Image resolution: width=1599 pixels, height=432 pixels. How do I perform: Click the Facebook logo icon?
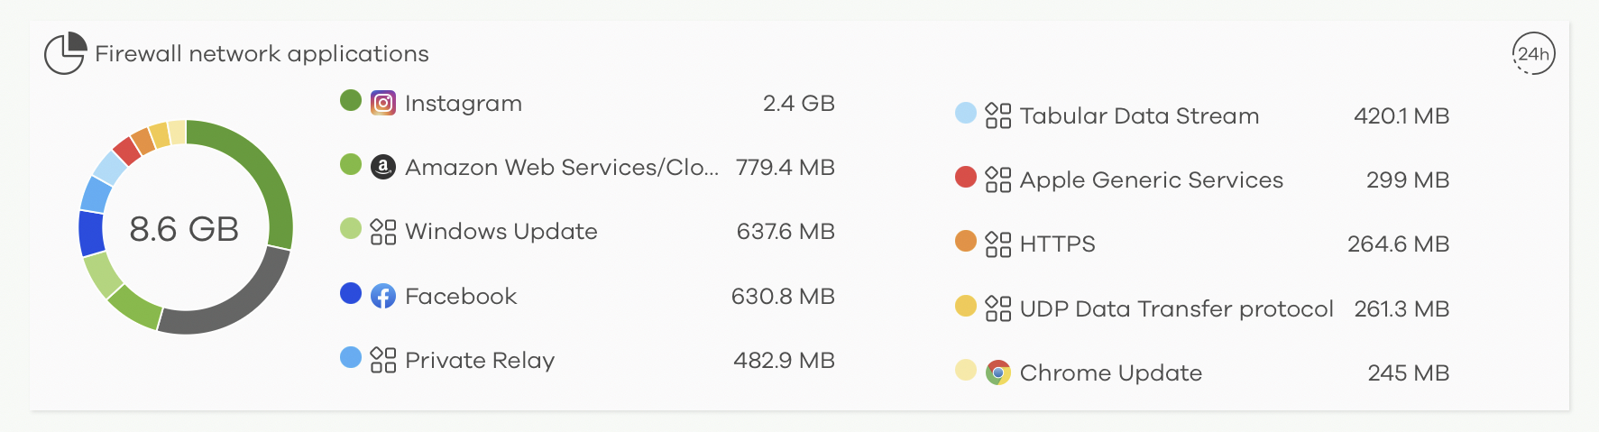coord(383,296)
